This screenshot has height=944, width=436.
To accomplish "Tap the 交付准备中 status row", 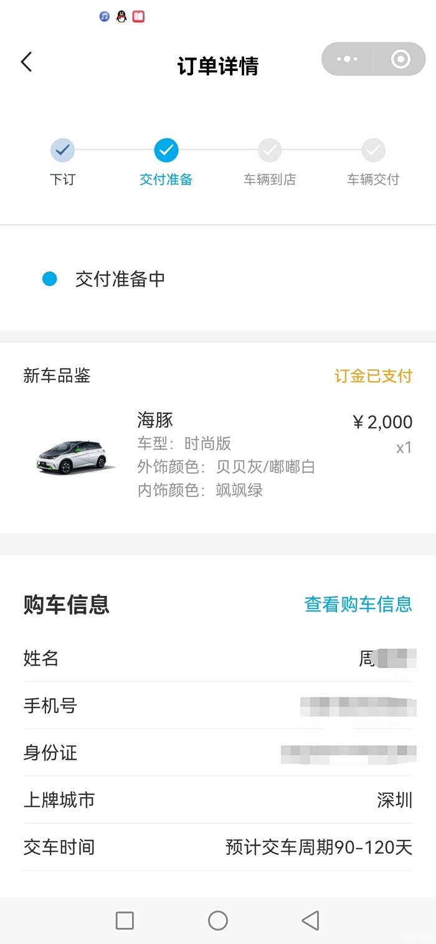I will (120, 279).
